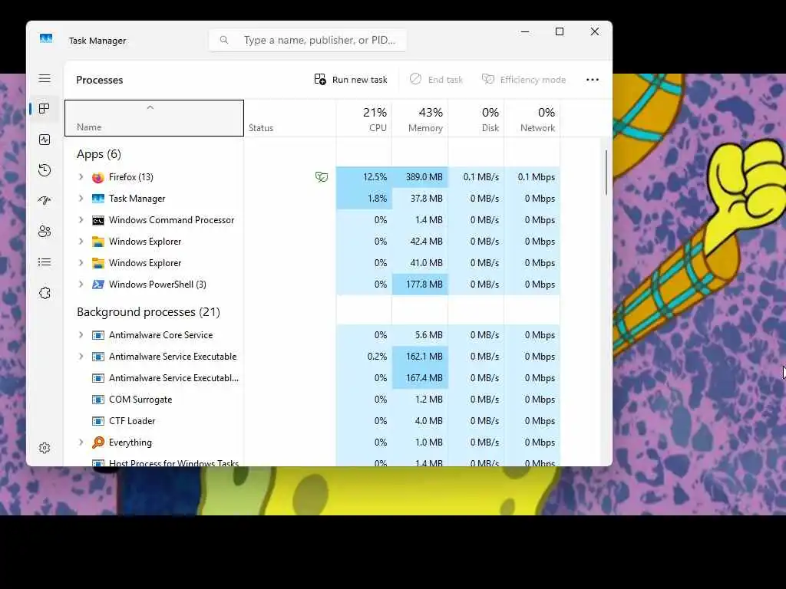786x589 pixels.
Task: Sort by the Name column header
Action: pyautogui.click(x=154, y=118)
